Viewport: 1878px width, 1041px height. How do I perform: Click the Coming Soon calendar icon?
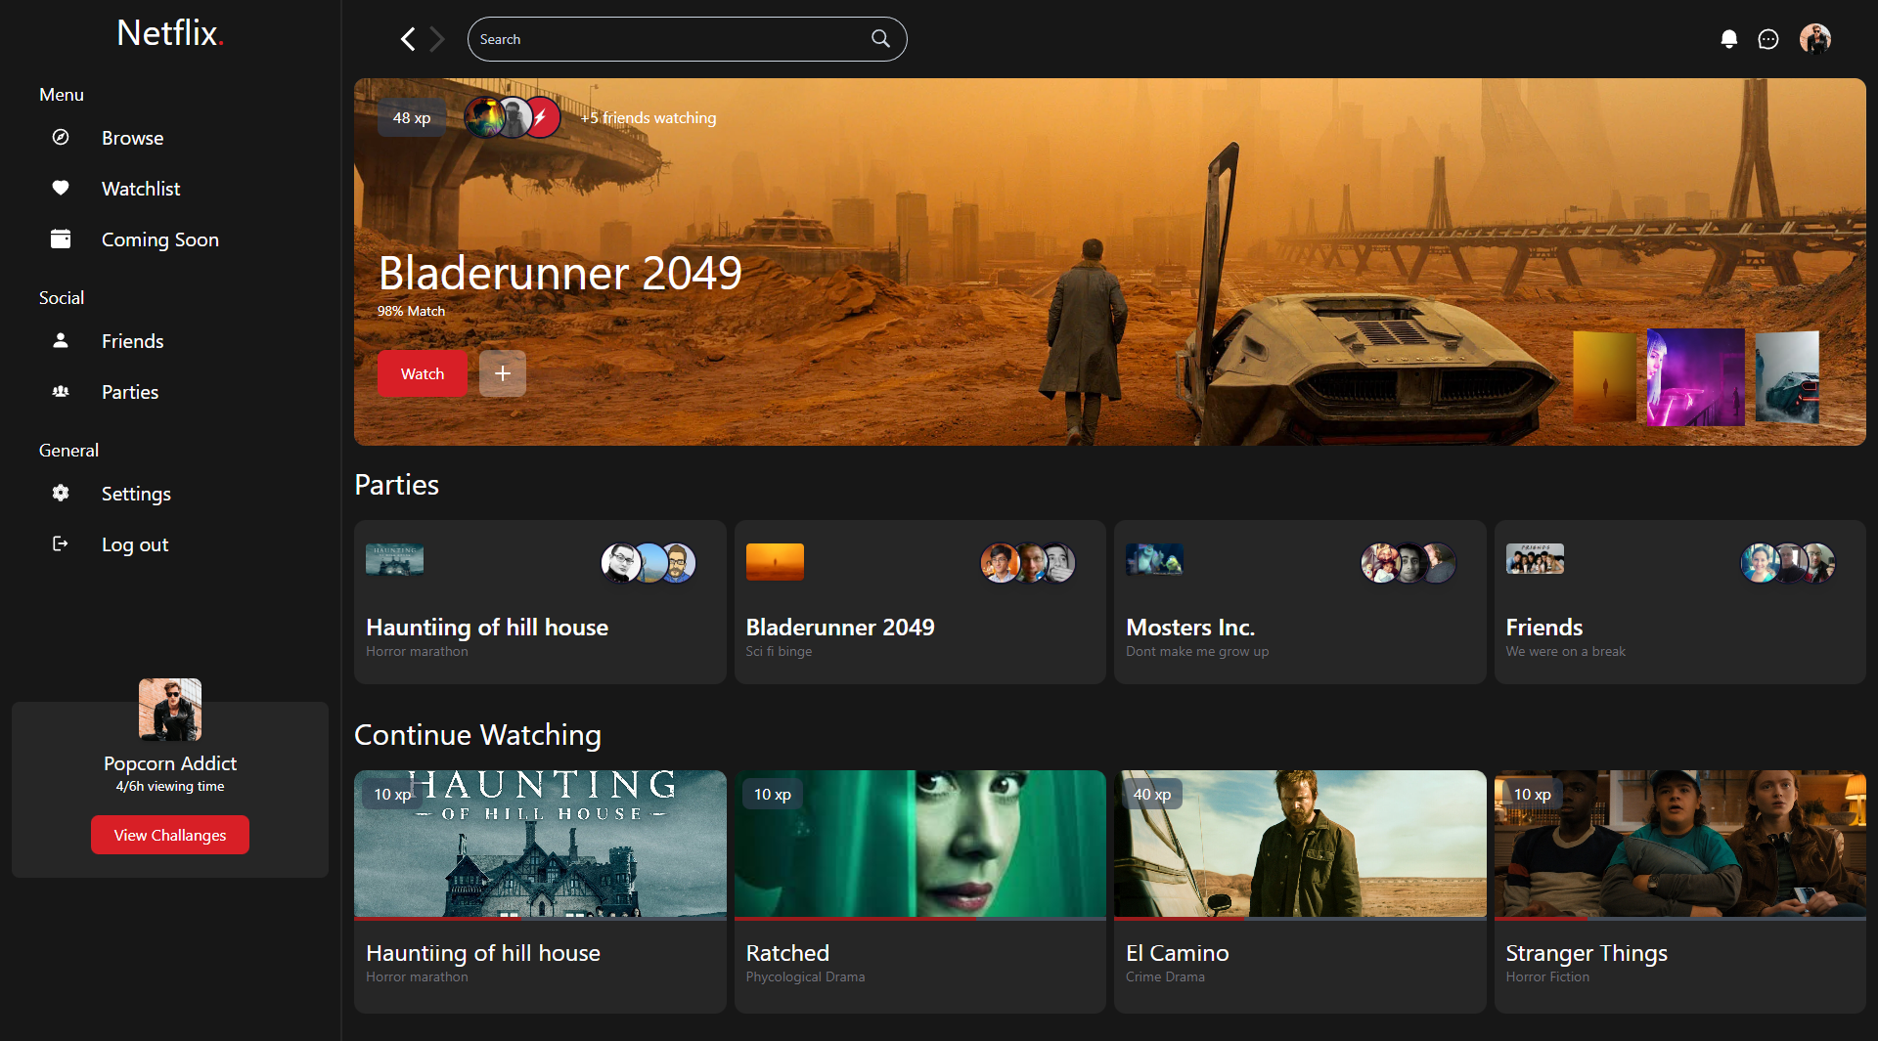[61, 239]
